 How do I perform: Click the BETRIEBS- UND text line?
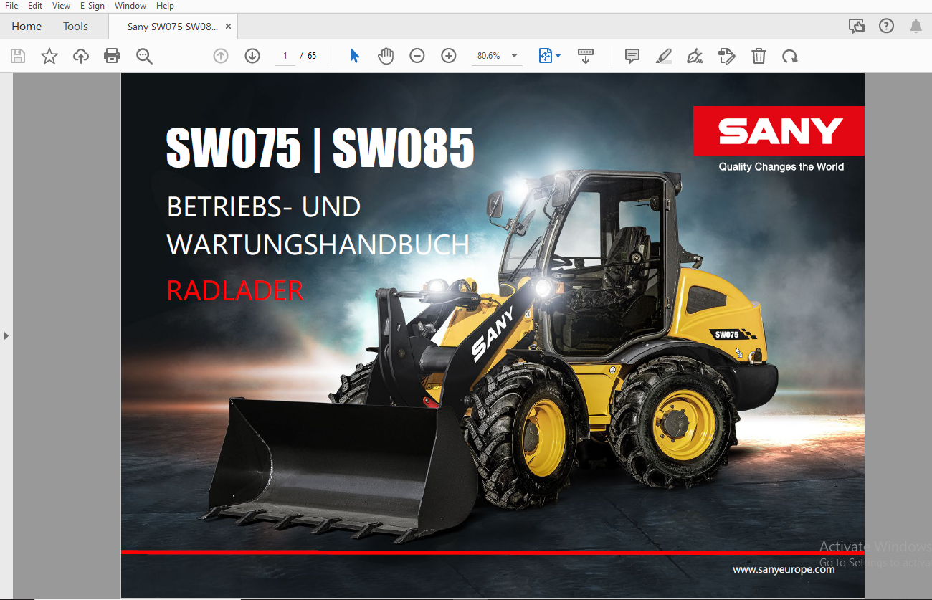[x=264, y=207]
